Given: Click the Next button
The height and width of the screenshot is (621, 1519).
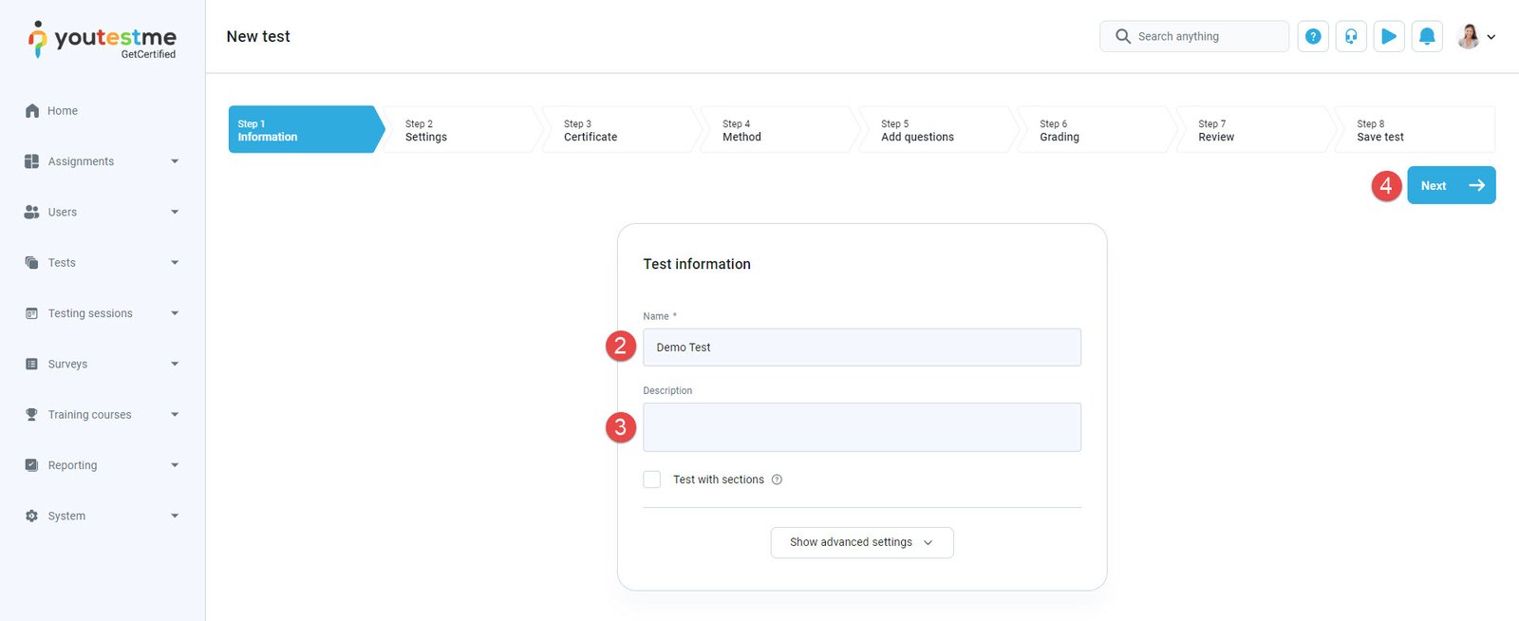Looking at the screenshot, I should [x=1450, y=185].
